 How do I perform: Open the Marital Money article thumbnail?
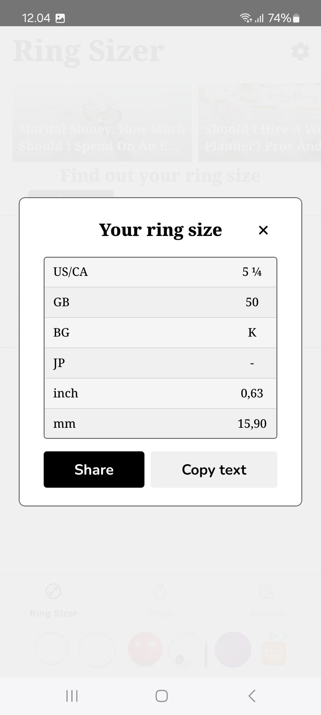(102, 123)
